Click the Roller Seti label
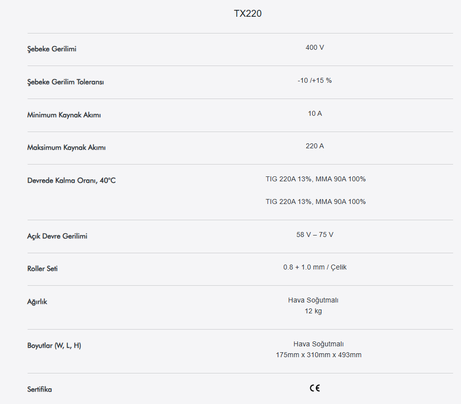 (x=42, y=269)
